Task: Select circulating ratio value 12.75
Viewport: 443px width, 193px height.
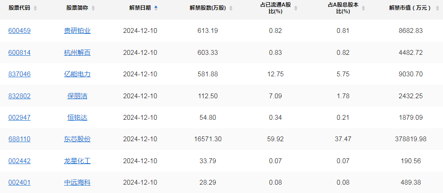Action: pos(275,74)
